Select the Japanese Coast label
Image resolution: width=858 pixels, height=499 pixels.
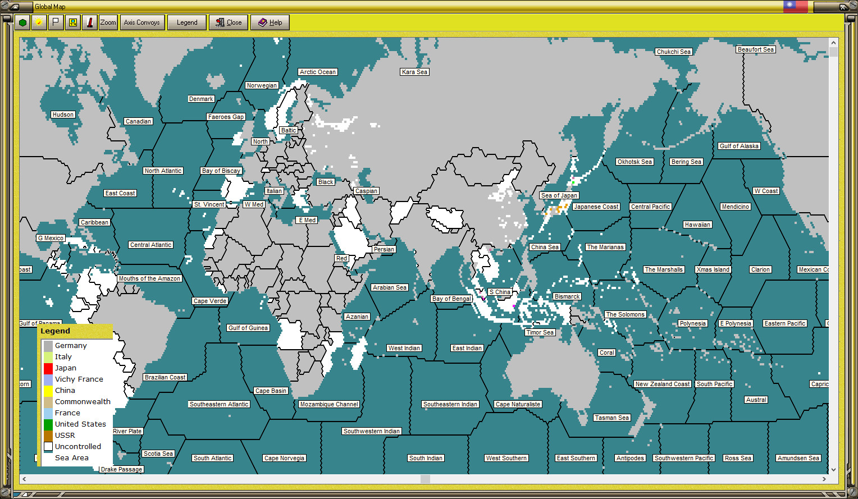click(x=596, y=207)
